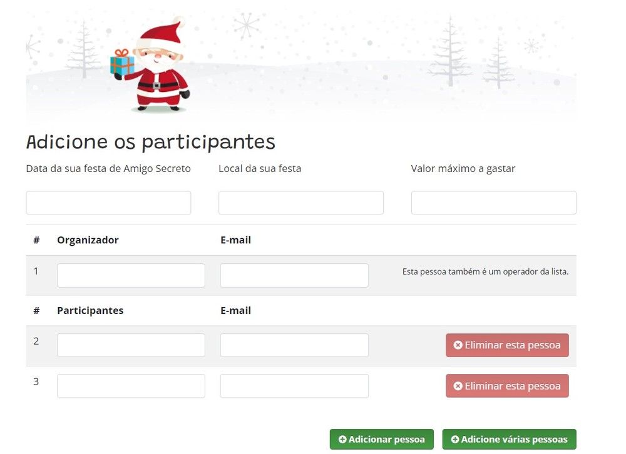Screen dimensions: 626x454
Task: Select the Valor máximo a gastar input field
Action: coord(493,202)
